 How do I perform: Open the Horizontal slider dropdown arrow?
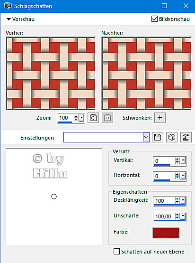point(183,176)
